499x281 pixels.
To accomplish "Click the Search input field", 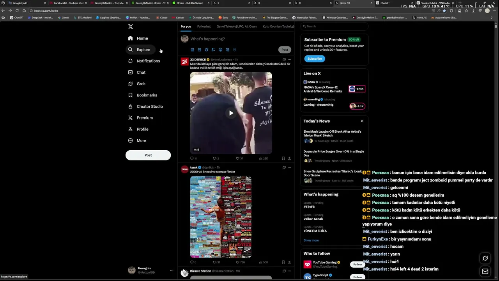I will (334, 26).
